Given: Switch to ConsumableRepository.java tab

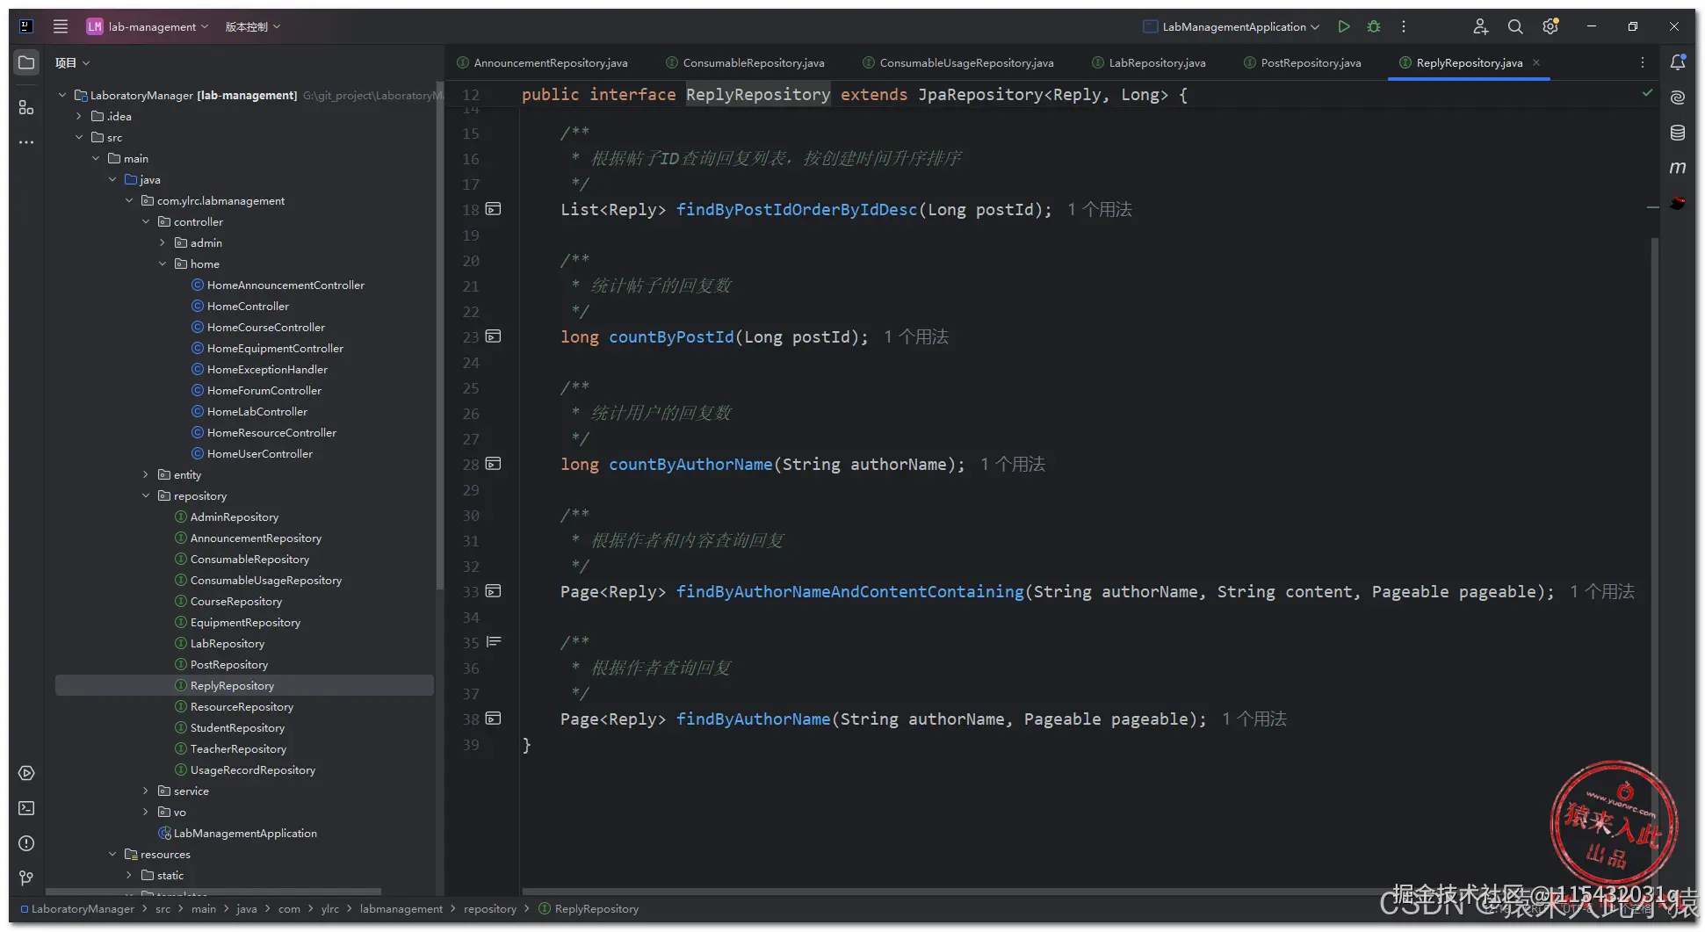Looking at the screenshot, I should (x=746, y=62).
